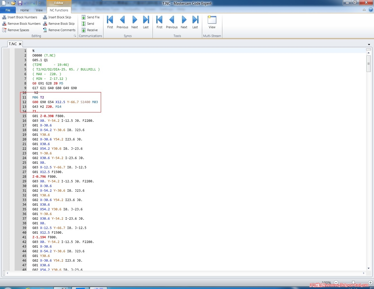Click the vertical scrollbar thumb
The image size is (374, 289).
point(368,63)
